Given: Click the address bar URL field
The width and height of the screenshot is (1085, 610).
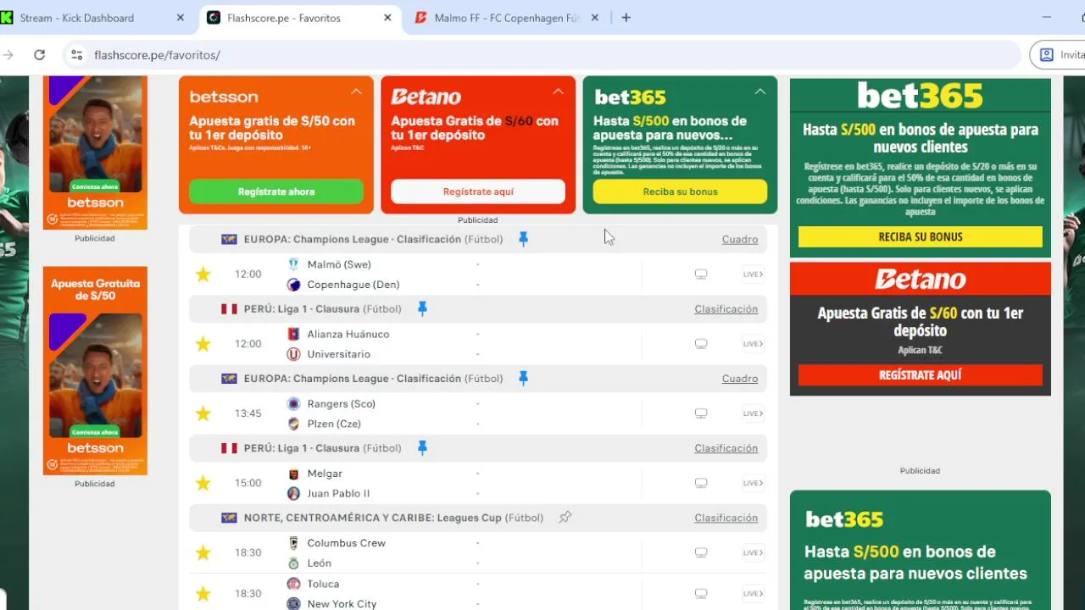Looking at the screenshot, I should pos(542,55).
